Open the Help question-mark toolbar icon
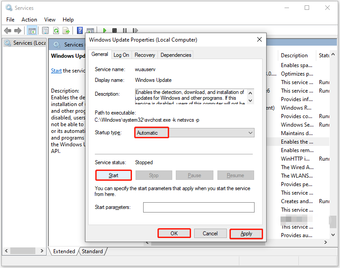The image size is (340, 268). point(80,30)
